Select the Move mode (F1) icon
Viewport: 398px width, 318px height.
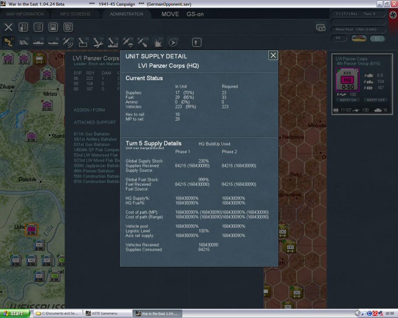pyautogui.click(x=8, y=42)
